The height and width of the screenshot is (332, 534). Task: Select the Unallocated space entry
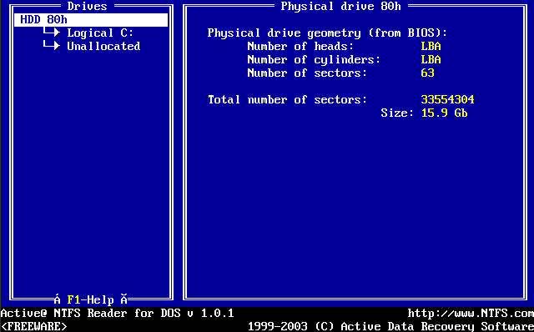pos(103,47)
